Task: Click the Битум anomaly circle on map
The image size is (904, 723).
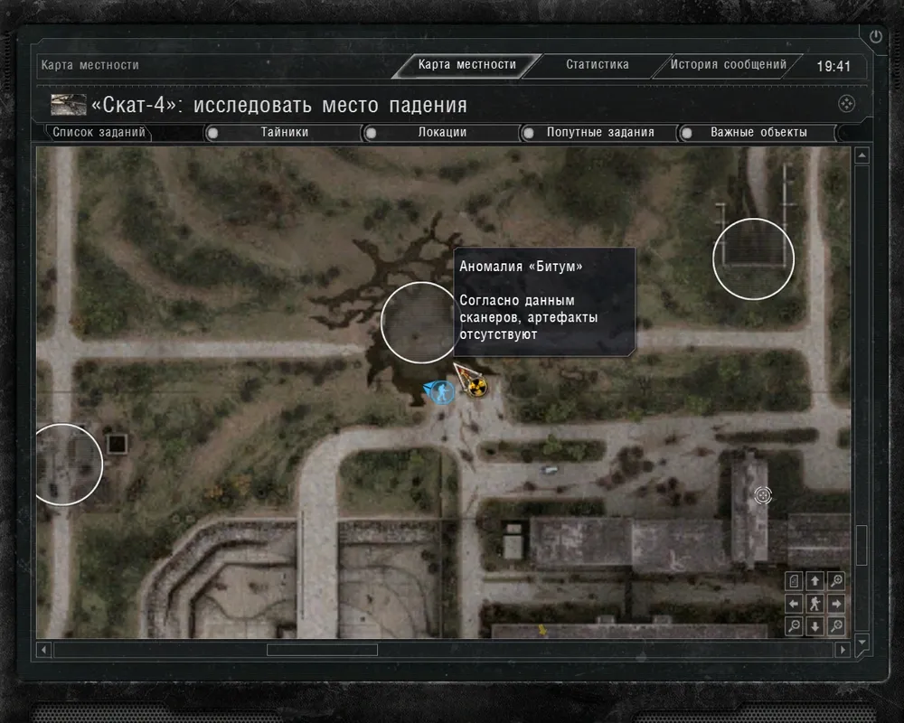Action: click(x=420, y=323)
